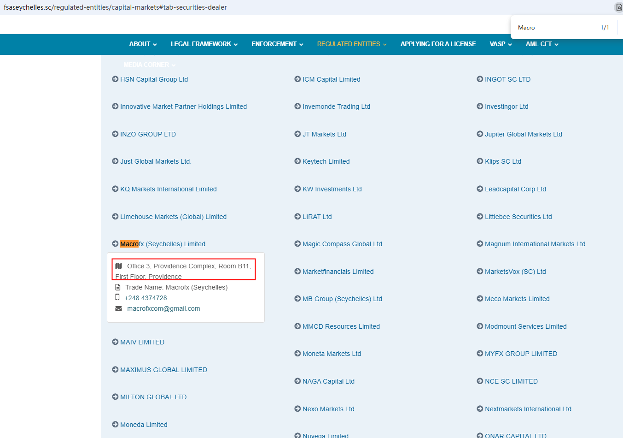The image size is (623, 438).
Task: Open the AML-CFT menu item
Action: (542, 44)
